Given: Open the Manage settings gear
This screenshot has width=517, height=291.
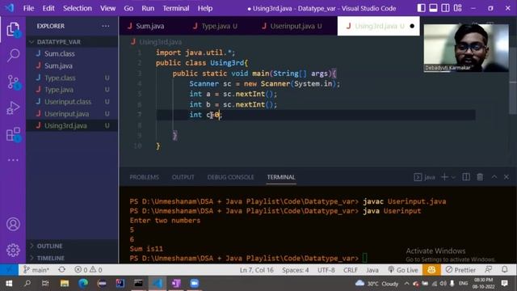Looking at the screenshot, I should (x=13, y=250).
